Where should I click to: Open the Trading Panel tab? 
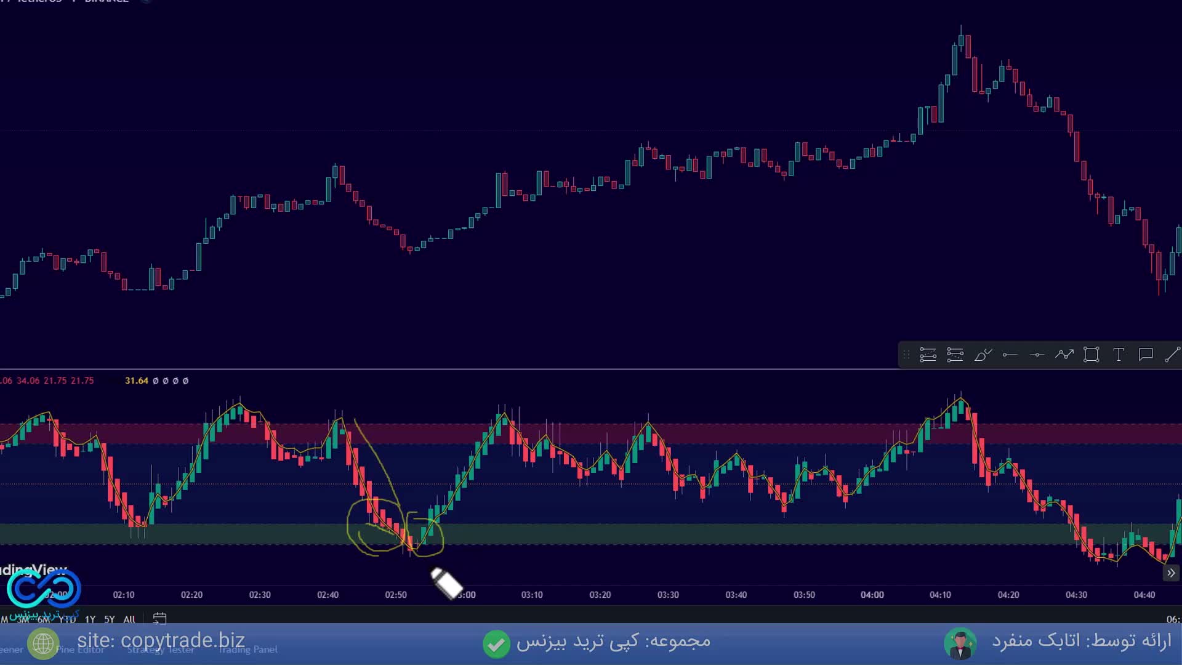(x=248, y=650)
